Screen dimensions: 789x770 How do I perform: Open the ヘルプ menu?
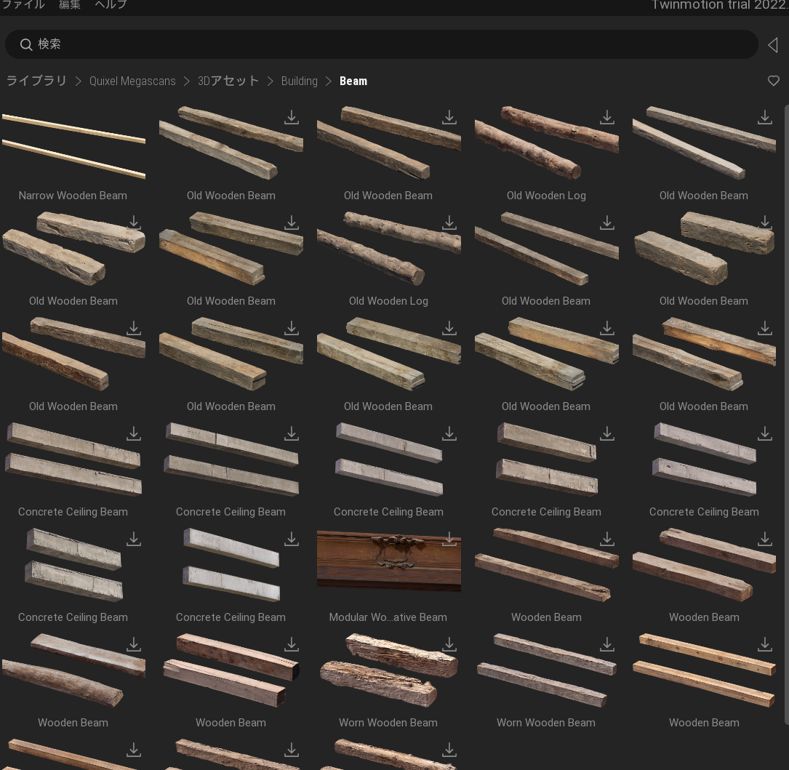111,4
